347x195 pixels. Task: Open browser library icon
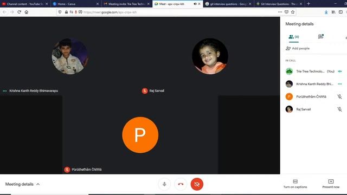tap(333, 12)
